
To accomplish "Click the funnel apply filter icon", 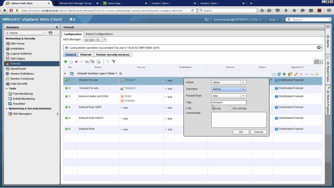I will [114, 61].
